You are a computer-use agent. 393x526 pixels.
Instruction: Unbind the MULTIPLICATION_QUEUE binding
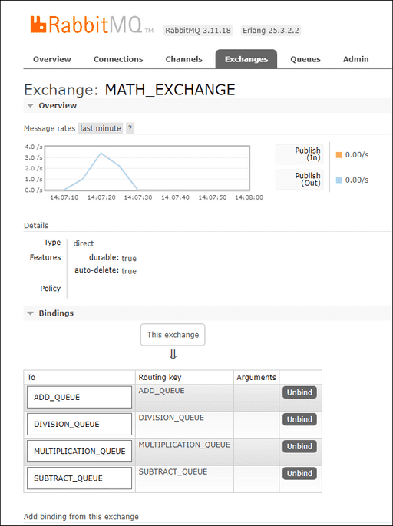point(299,446)
